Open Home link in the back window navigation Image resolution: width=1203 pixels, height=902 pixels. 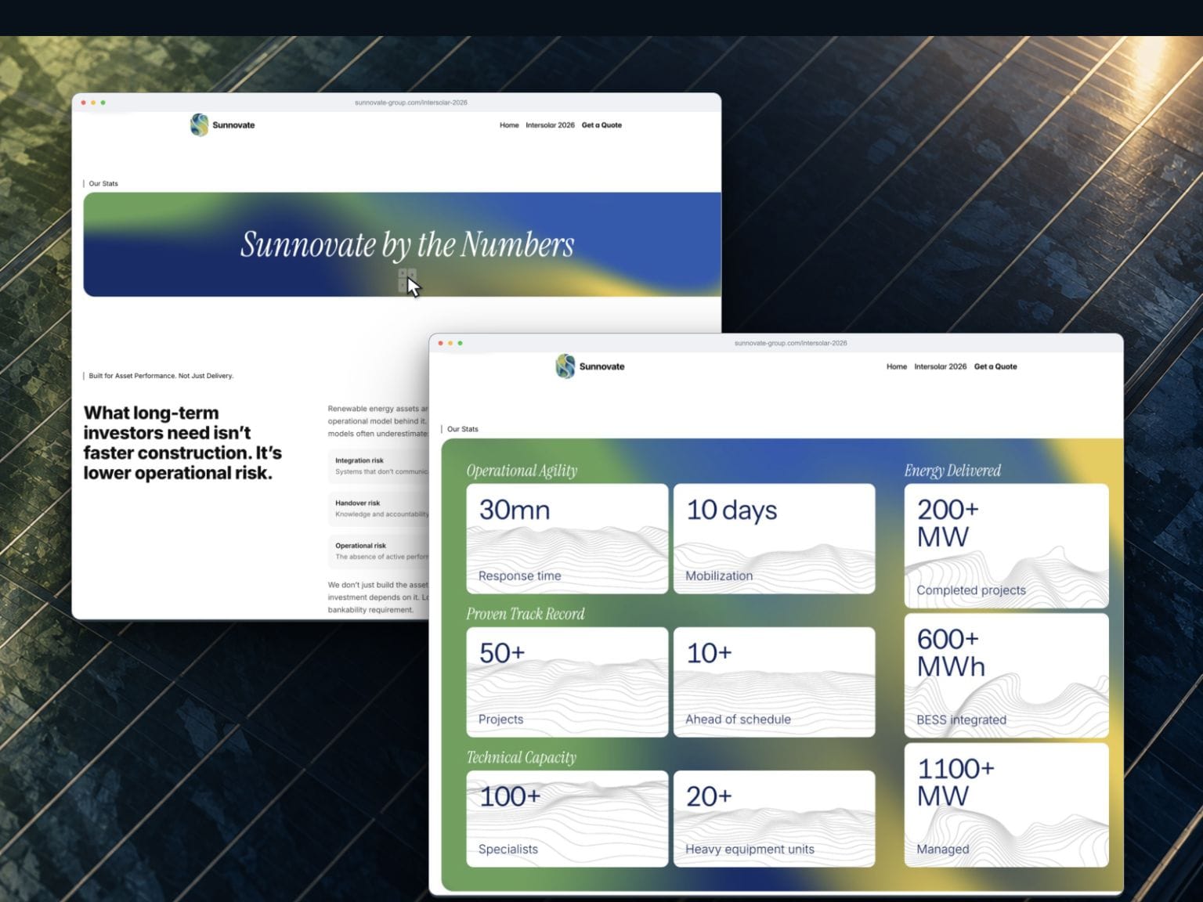tap(509, 125)
